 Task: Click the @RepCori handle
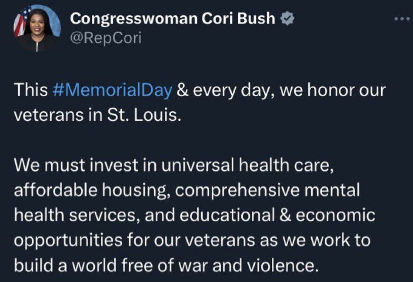point(106,38)
